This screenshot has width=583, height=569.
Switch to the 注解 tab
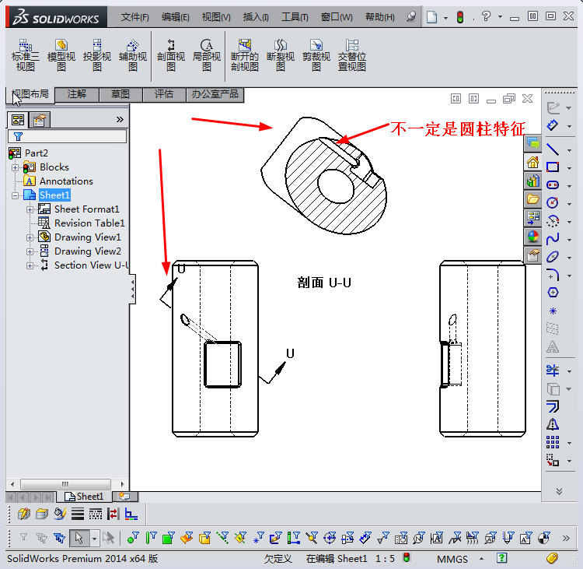[77, 94]
